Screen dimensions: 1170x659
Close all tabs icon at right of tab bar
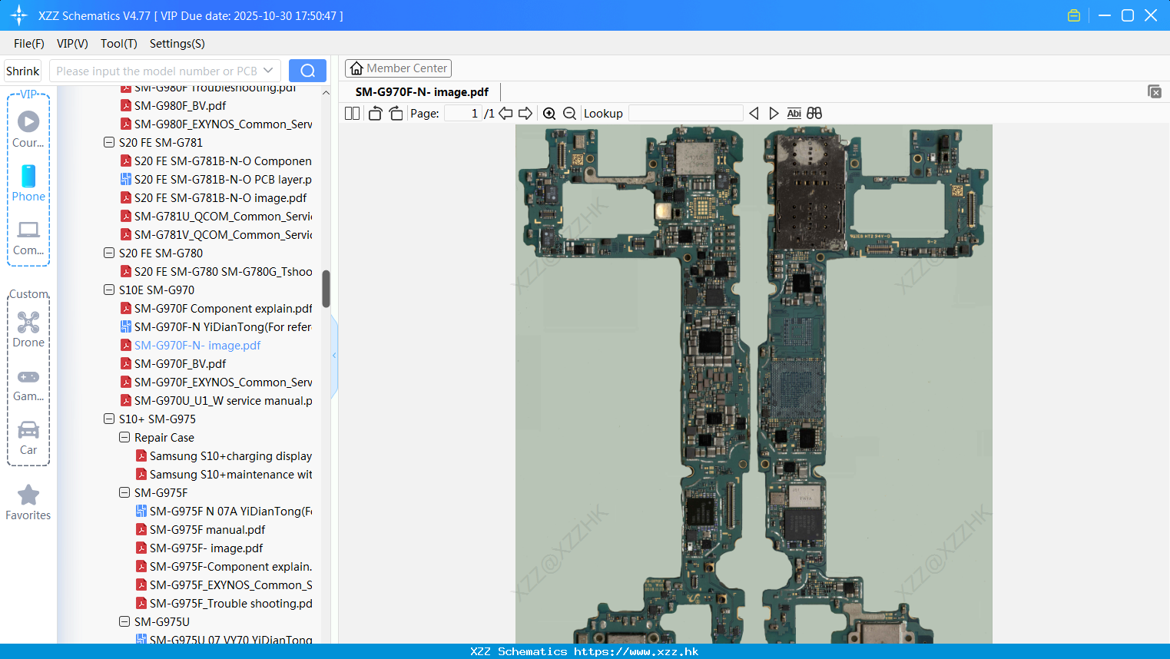1155,91
